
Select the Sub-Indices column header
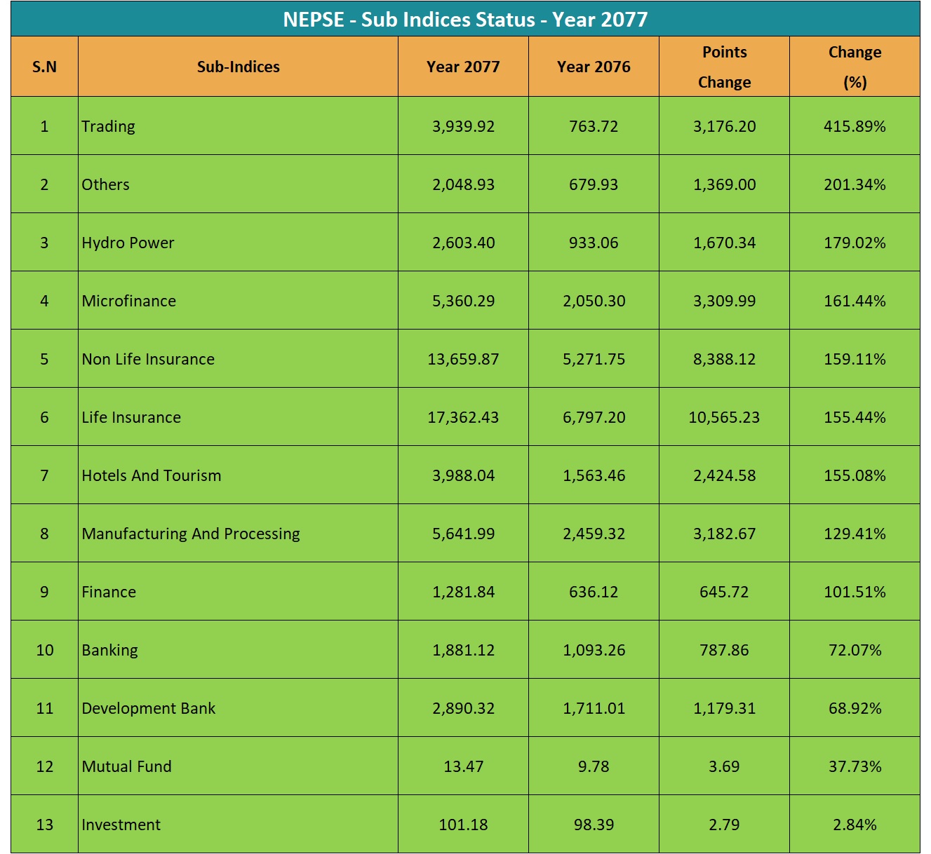238,67
